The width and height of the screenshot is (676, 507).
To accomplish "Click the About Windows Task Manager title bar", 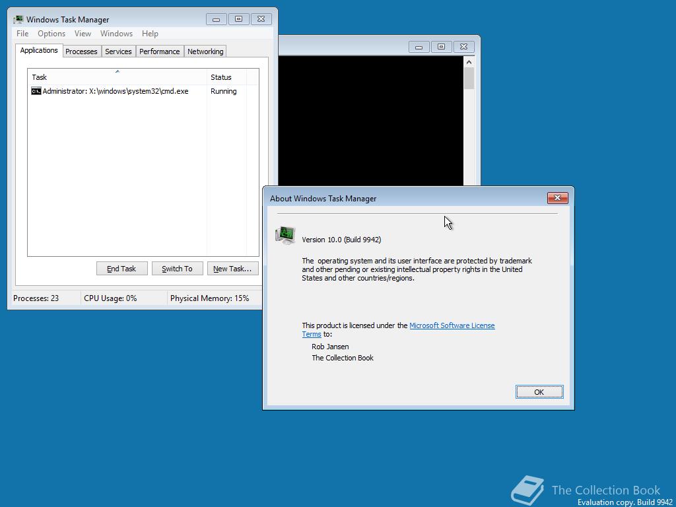I will coord(405,198).
